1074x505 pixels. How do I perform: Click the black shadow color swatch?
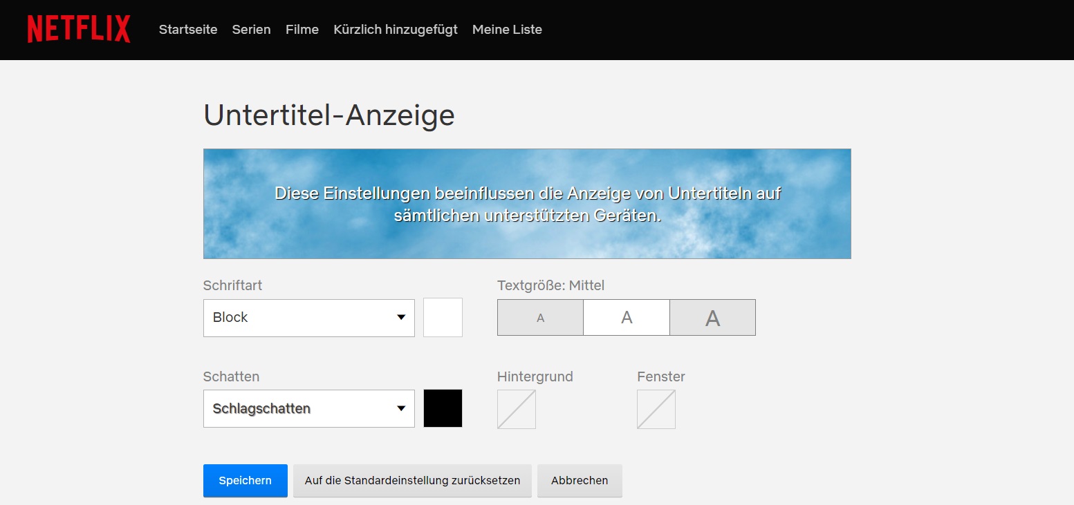tap(443, 408)
